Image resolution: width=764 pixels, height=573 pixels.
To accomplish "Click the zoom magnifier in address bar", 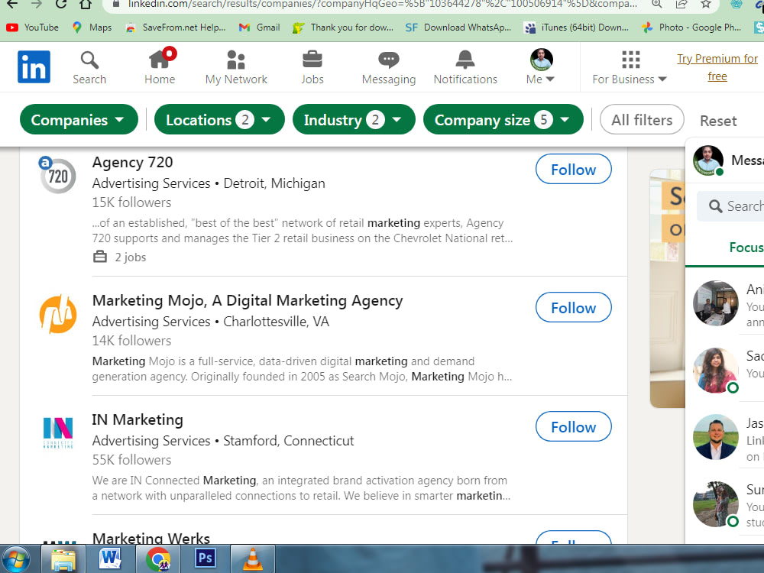I will tap(656, 5).
